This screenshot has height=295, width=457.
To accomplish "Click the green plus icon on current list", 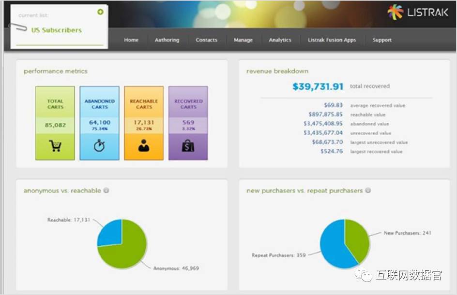I will tap(100, 12).
